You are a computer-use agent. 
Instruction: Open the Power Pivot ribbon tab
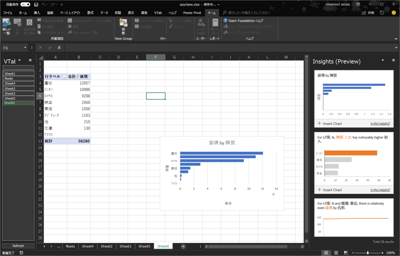click(x=192, y=13)
